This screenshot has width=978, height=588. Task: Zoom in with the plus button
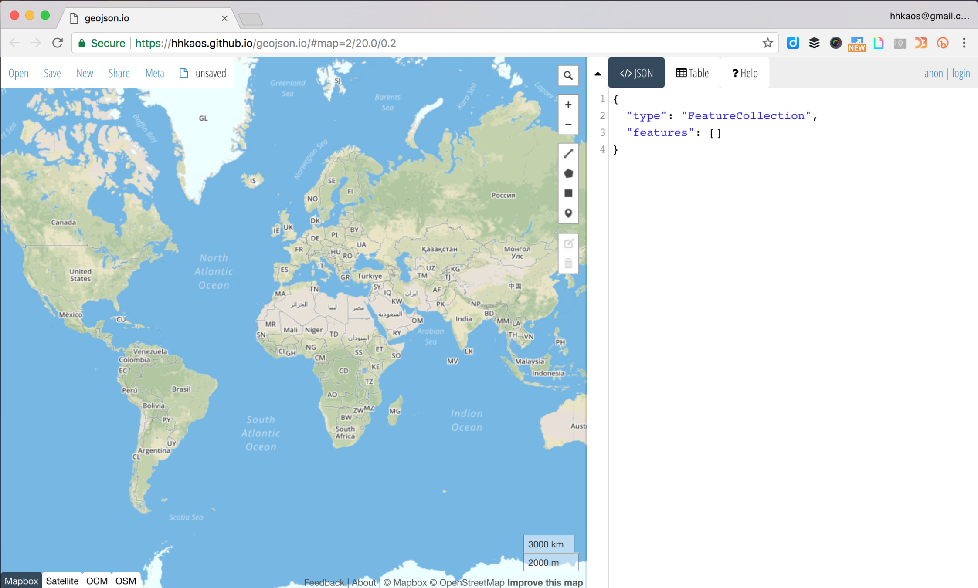[x=568, y=105]
